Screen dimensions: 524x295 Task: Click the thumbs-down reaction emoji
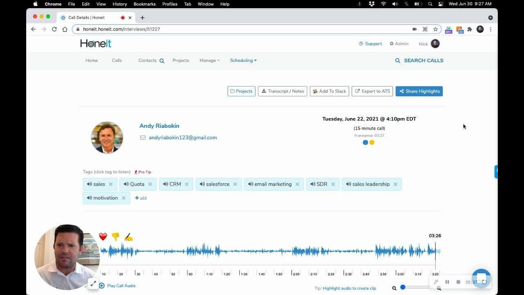(115, 237)
